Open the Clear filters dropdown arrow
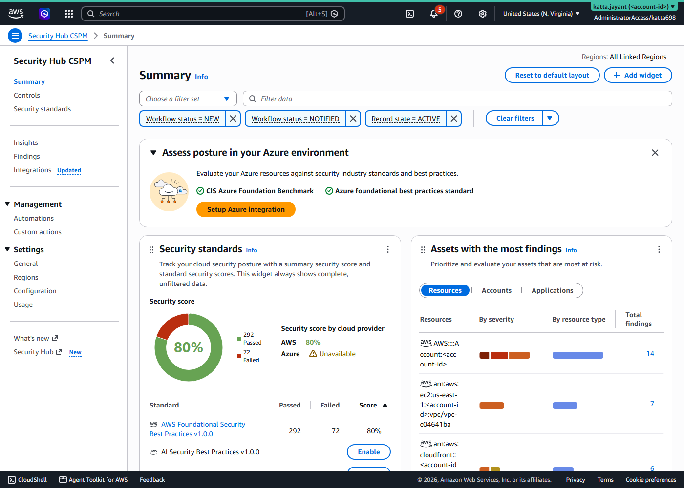Viewport: 684px width, 488px height. pyautogui.click(x=550, y=118)
